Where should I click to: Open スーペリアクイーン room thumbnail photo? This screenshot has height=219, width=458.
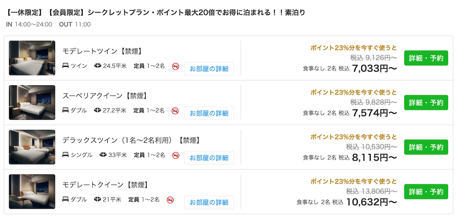32,103
